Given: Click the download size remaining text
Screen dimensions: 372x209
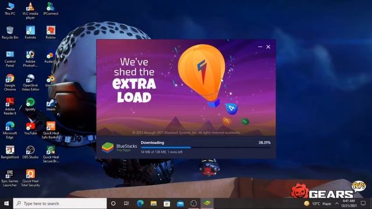Looking at the screenshot, I should pyautogui.click(x=162, y=152).
